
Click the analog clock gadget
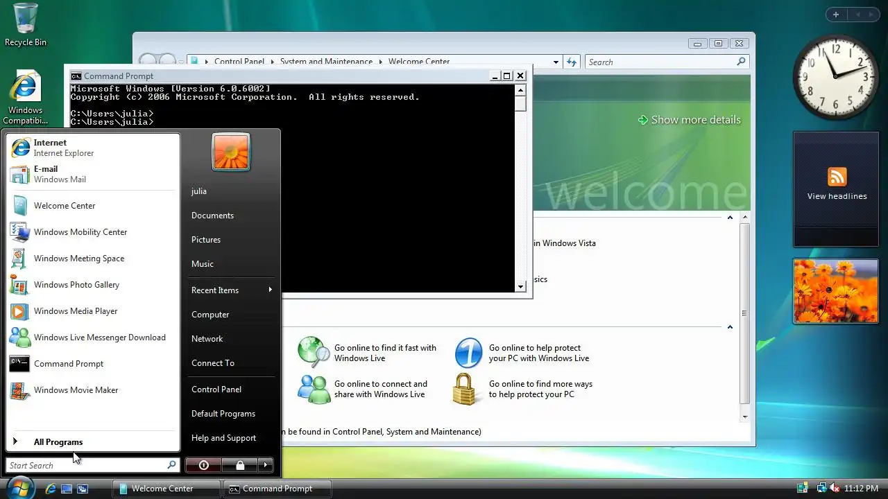pyautogui.click(x=836, y=76)
